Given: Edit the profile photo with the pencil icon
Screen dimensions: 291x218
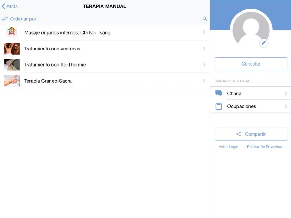Looking at the screenshot, I should tap(264, 43).
